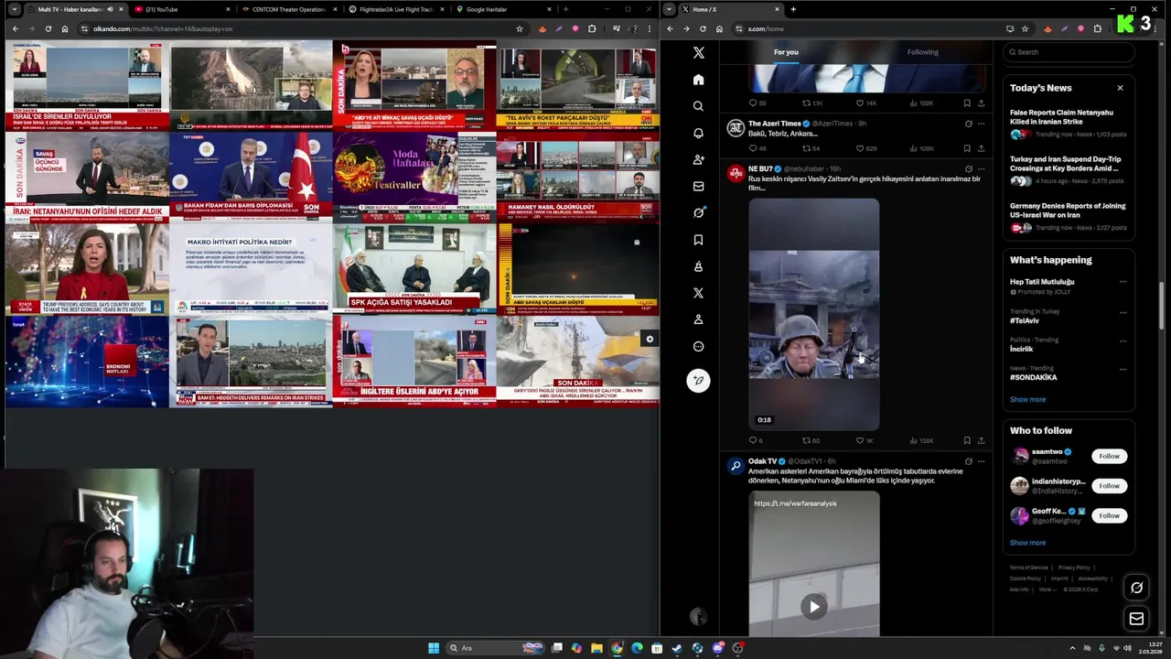
Task: Bookmark x.com page with star icon
Action: pyautogui.click(x=1025, y=28)
